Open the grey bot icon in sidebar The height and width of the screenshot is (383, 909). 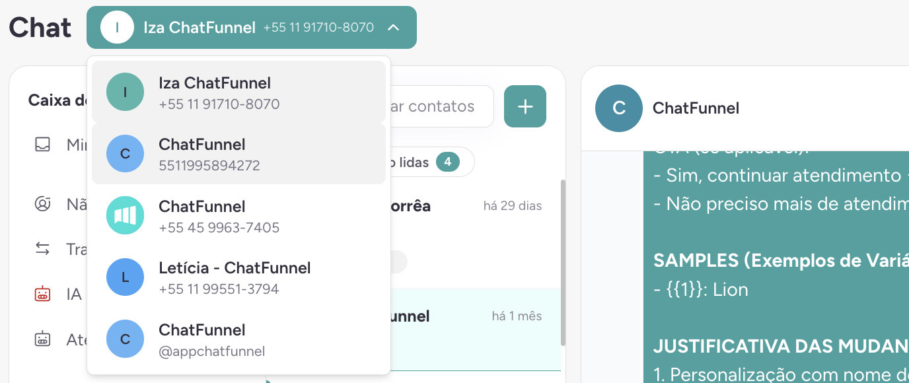[x=43, y=339]
